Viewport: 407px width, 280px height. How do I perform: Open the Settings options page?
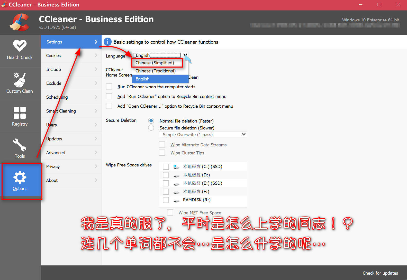(x=71, y=42)
